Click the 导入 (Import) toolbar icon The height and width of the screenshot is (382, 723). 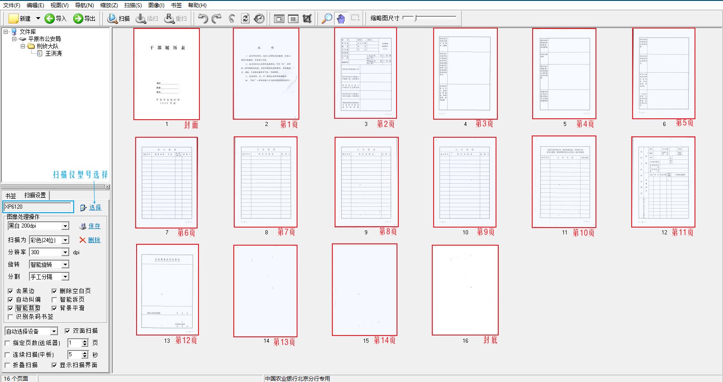click(x=50, y=19)
